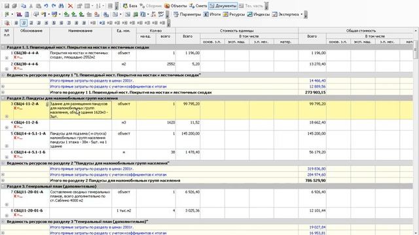Click the flag icon starting the second toolbar
Screen dimensions: 419x235
point(7,14)
